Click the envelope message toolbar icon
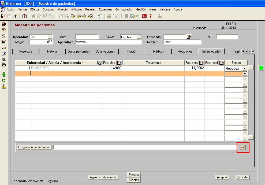This screenshot has height=185, width=265. click(132, 16)
